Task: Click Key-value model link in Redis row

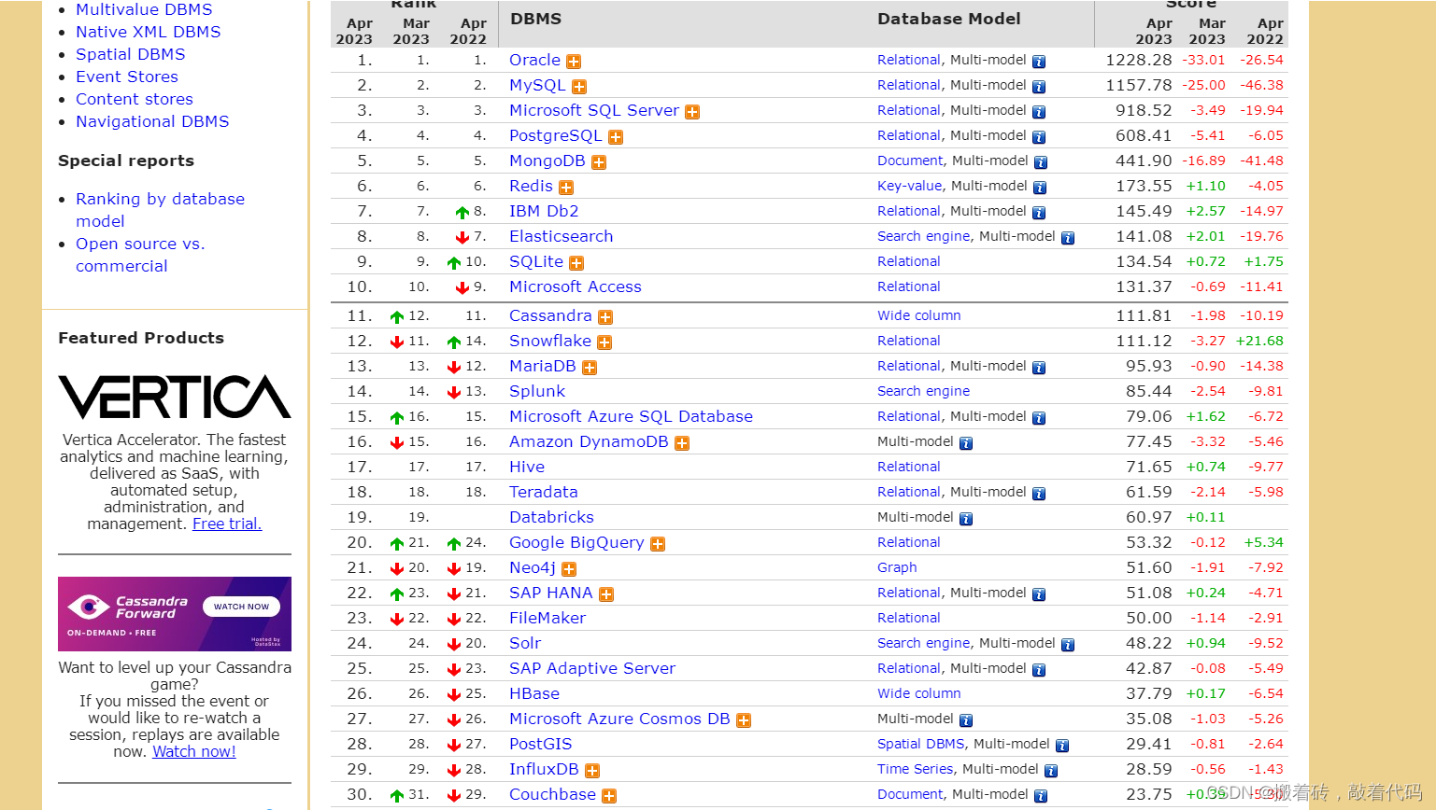Action: [909, 186]
